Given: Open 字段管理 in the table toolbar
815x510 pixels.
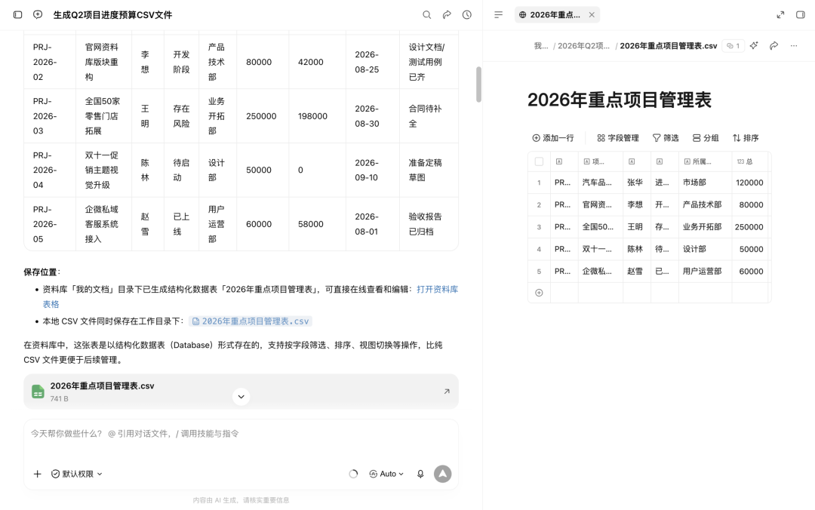Looking at the screenshot, I should coord(618,138).
